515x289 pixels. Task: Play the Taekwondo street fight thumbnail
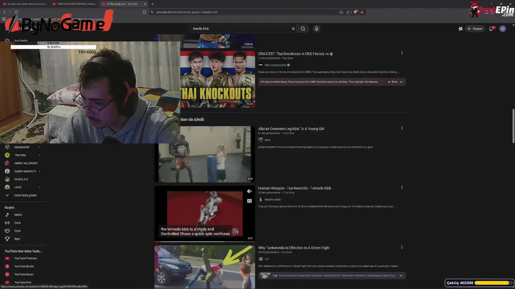click(204, 267)
